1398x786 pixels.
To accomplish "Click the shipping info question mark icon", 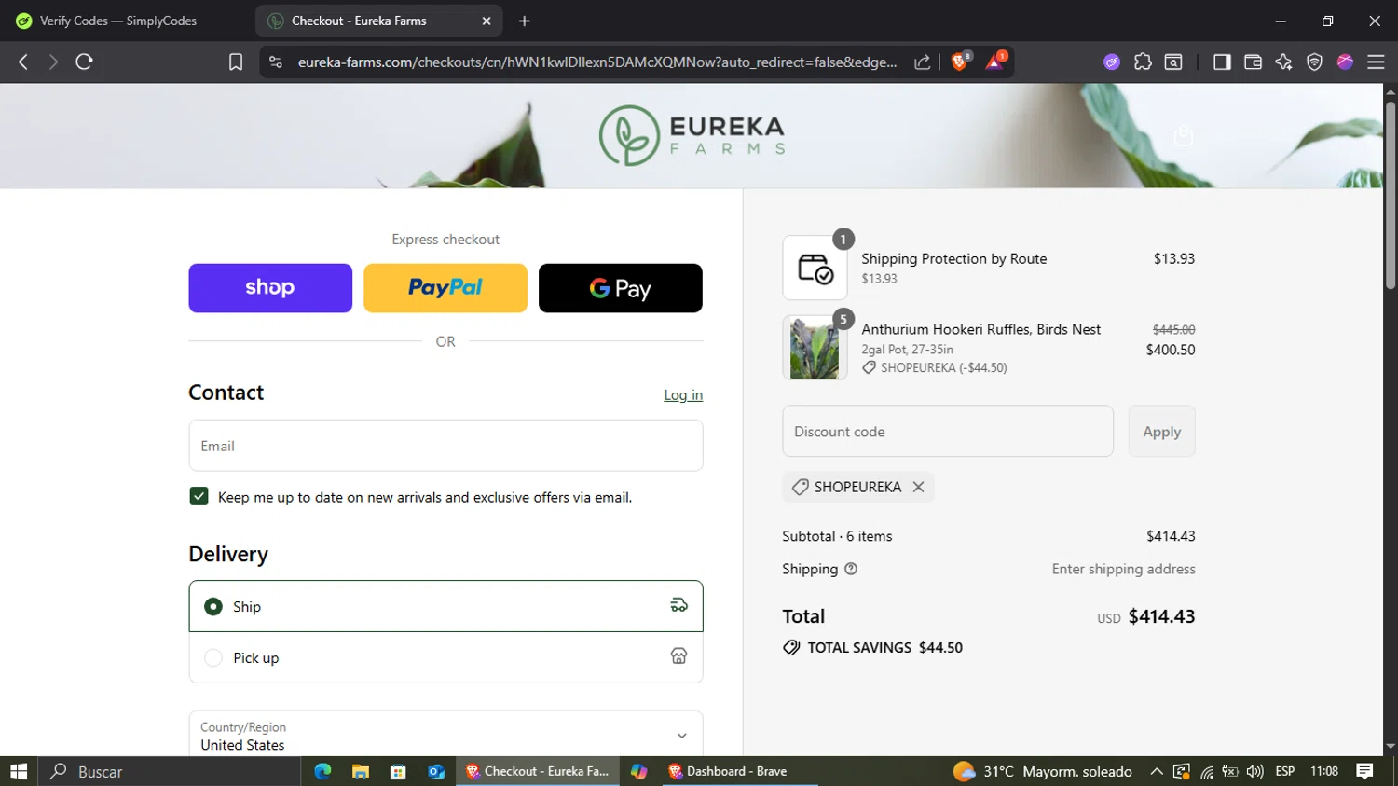I will pos(851,569).
